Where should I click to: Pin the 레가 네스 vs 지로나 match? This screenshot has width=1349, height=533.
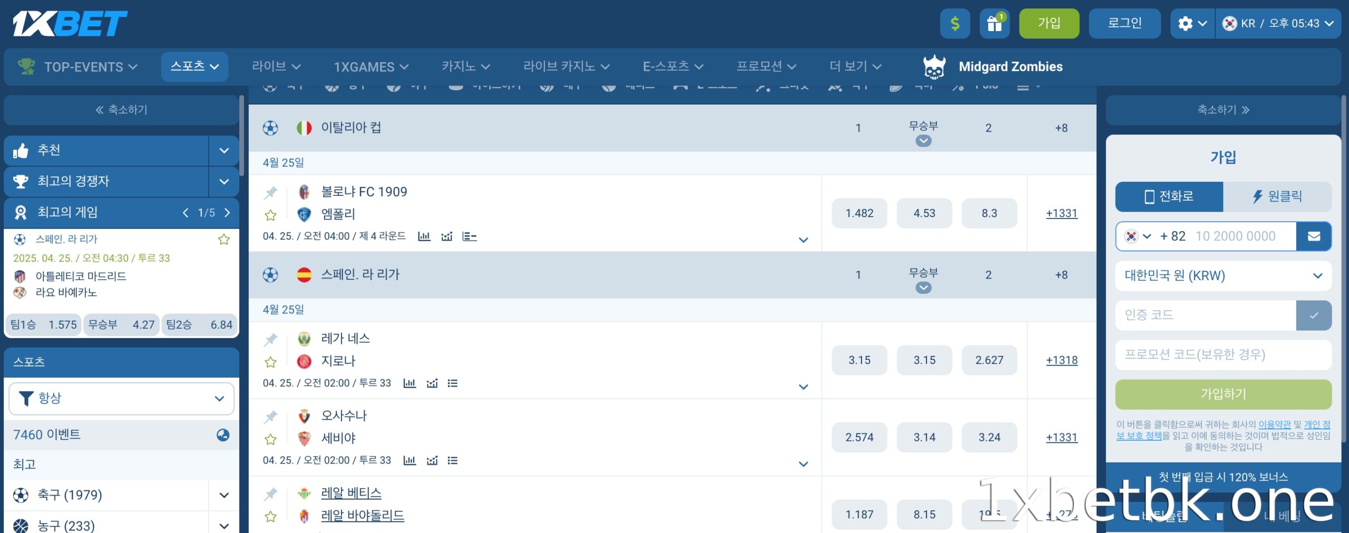click(271, 339)
